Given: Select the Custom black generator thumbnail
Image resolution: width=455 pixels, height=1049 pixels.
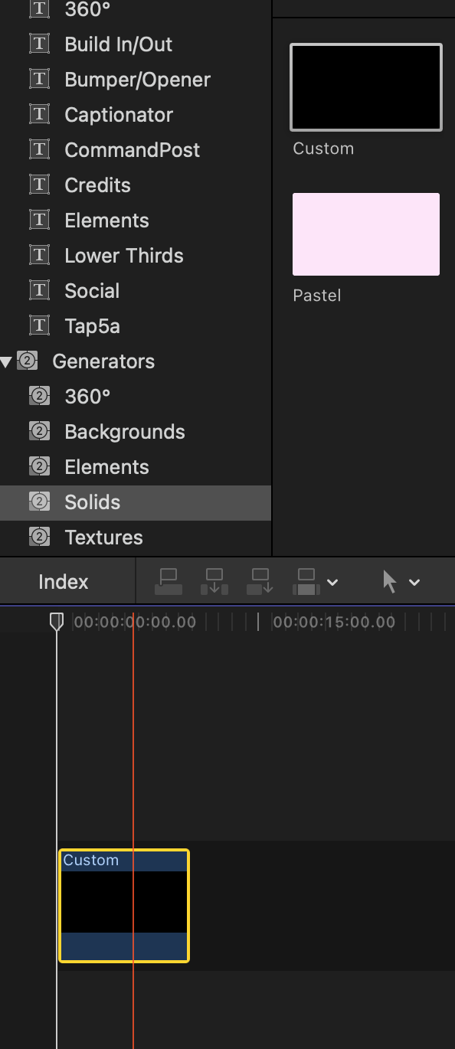Looking at the screenshot, I should pos(366,87).
